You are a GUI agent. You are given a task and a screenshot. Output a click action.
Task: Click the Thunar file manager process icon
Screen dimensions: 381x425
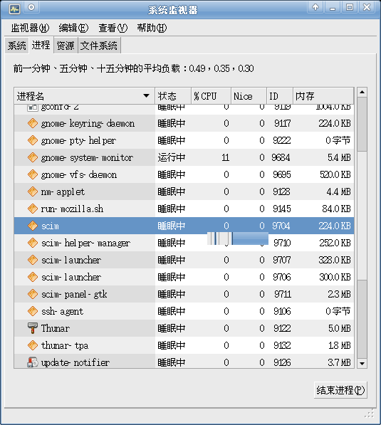pyautogui.click(x=33, y=328)
